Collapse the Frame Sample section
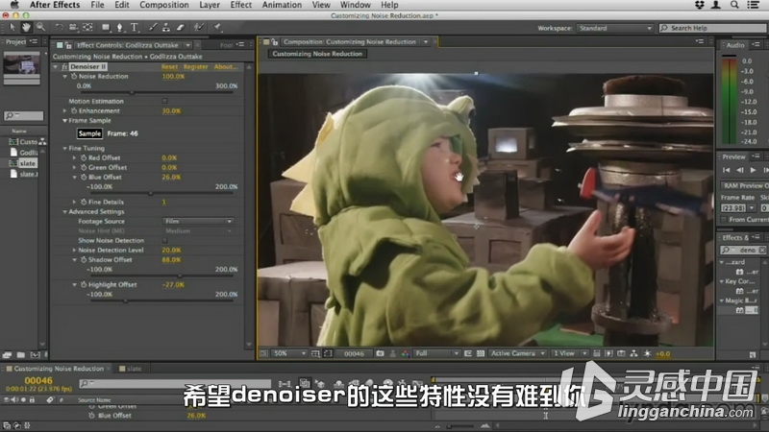Viewport: 769px width, 432px height. (64, 121)
